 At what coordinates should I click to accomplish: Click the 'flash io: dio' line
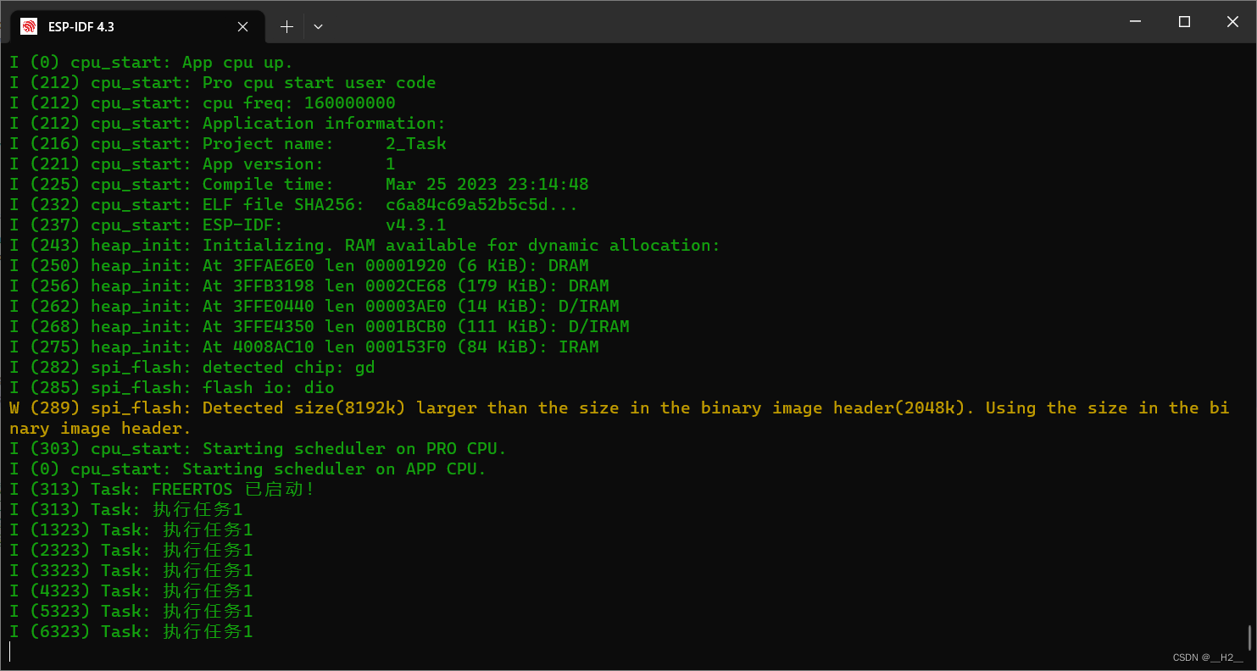[x=171, y=388]
